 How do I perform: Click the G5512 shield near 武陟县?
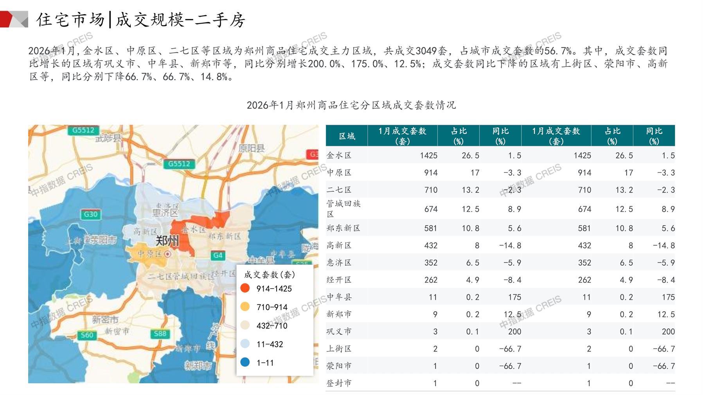click(83, 130)
